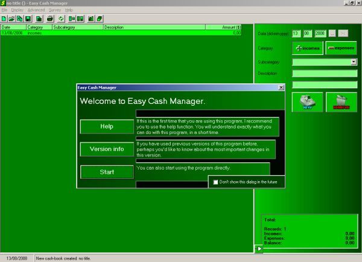
Task: Click the Description column header
Action: pos(154,27)
